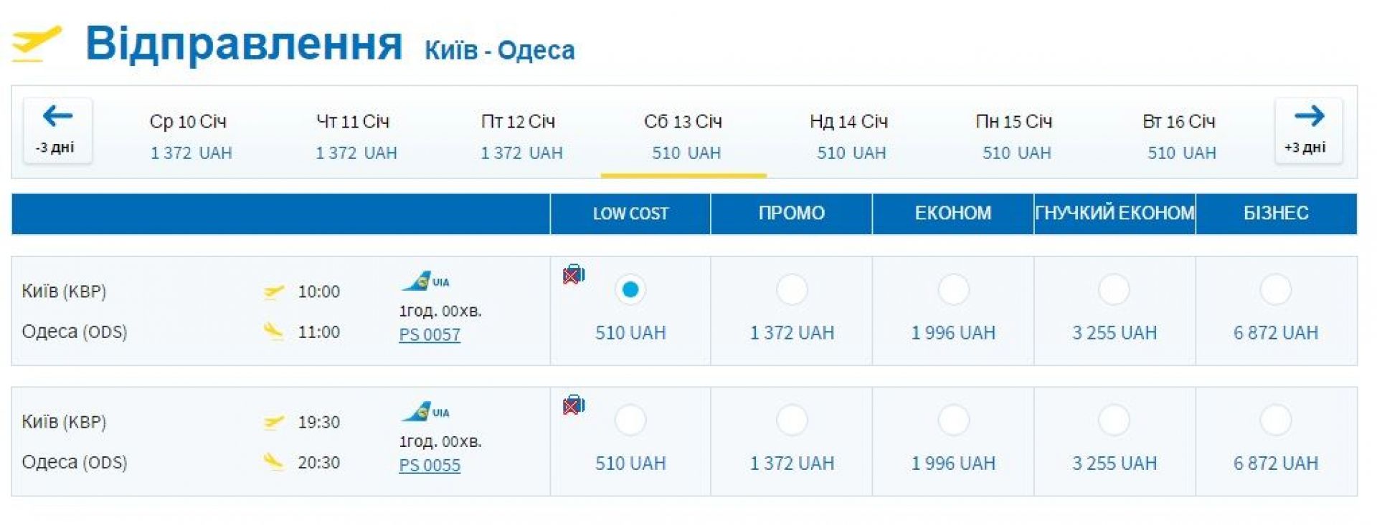
Task: Click the next 3 days arrow
Action: click(1308, 130)
